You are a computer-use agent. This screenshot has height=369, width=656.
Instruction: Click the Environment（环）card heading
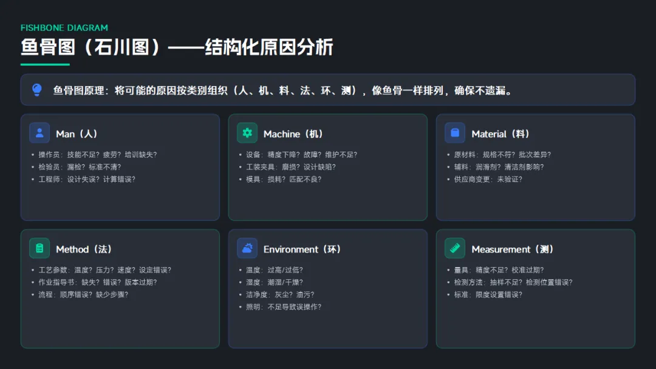(302, 249)
